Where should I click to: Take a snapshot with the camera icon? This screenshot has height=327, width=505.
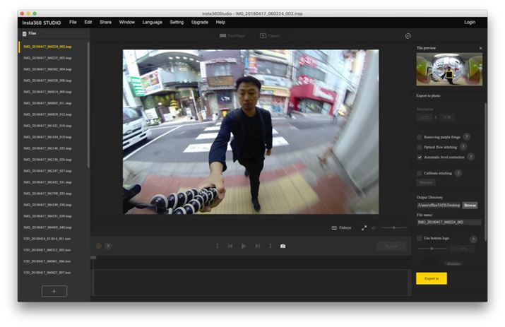pos(283,246)
